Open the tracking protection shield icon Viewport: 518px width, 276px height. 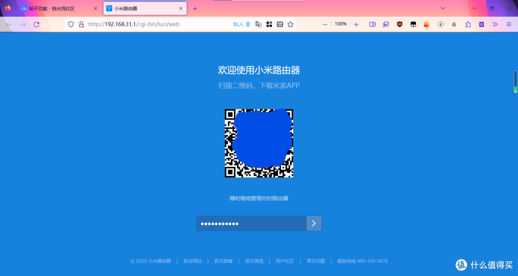(x=71, y=24)
